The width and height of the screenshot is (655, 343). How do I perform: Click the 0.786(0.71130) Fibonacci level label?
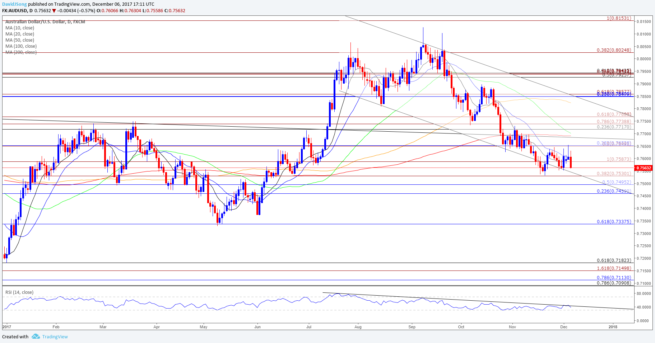pos(614,278)
